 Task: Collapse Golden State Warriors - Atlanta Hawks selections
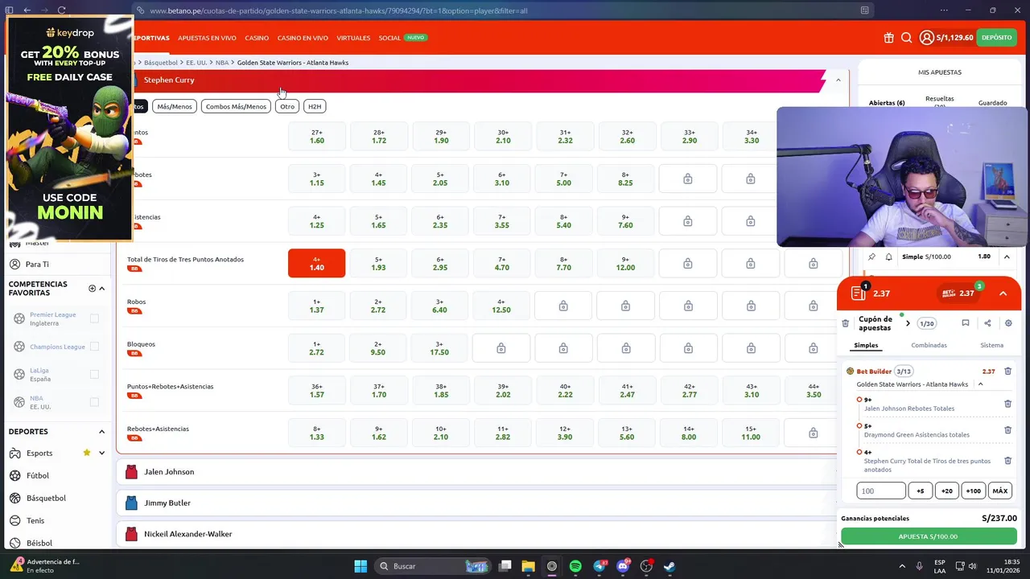(980, 384)
